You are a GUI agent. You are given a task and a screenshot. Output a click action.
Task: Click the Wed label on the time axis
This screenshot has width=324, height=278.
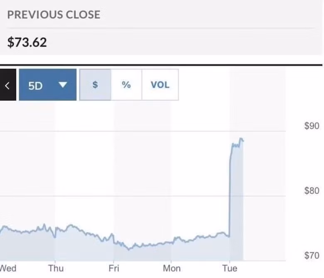[x=8, y=268]
